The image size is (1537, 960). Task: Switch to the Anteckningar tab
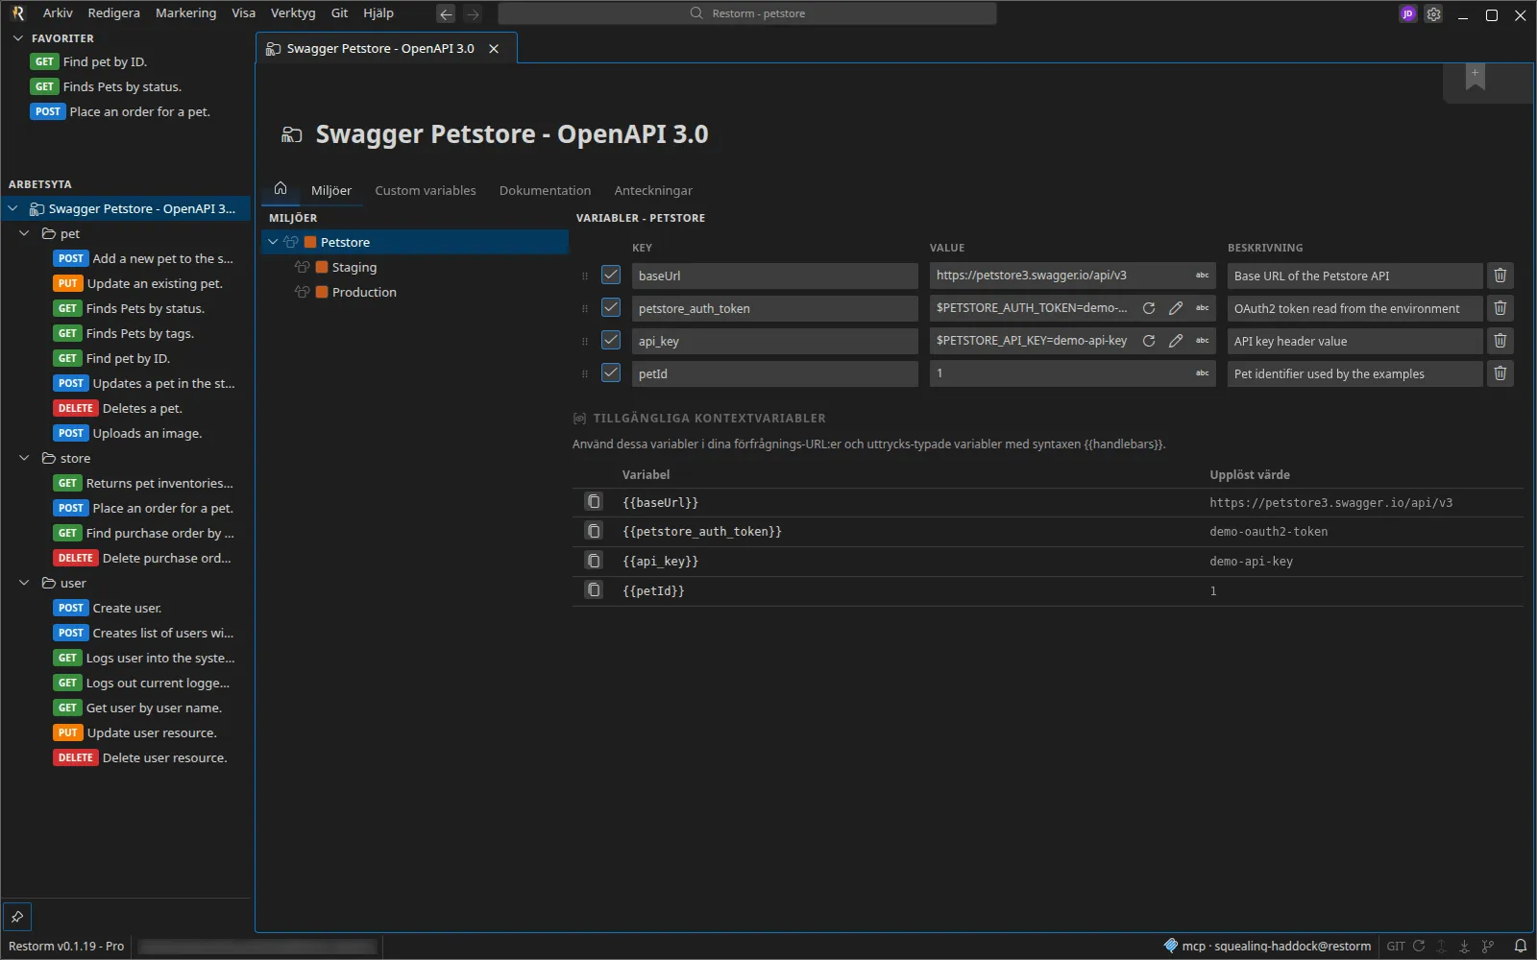click(x=653, y=190)
